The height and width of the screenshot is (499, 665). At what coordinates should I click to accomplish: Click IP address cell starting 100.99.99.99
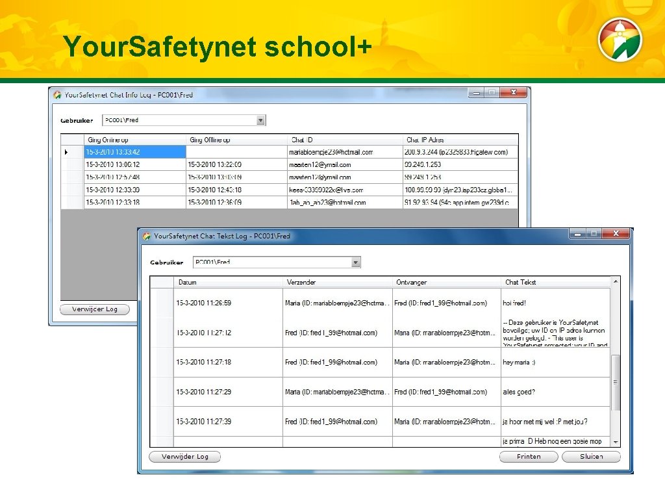[x=460, y=190]
